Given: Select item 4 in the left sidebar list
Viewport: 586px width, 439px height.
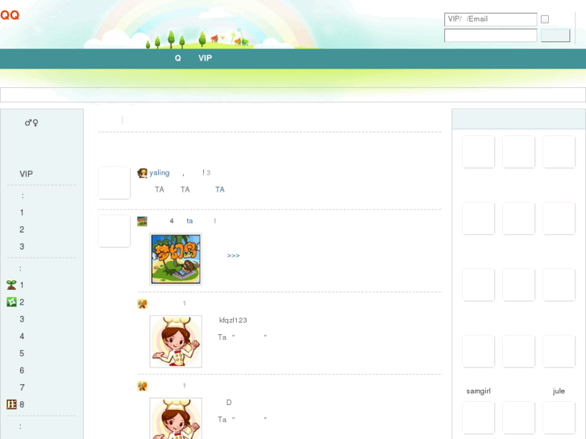Looking at the screenshot, I should click(x=22, y=336).
